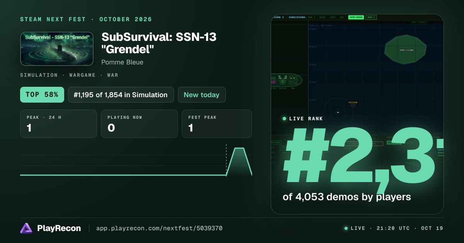Click the 'of 4,053 demos by players' text
Screen dimensions: 464x243
click(347, 197)
